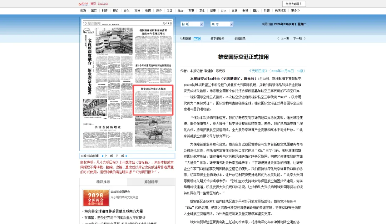Click left arrow before 上一期

point(278,39)
